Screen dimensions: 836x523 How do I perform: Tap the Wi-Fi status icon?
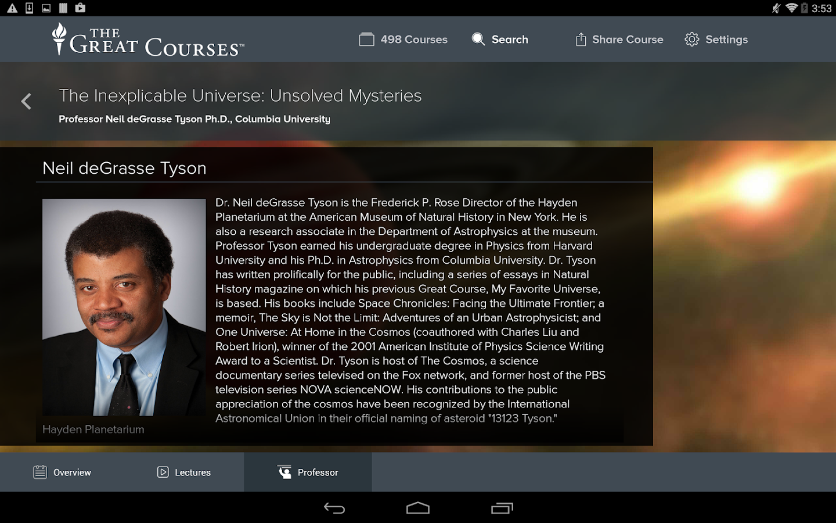click(x=791, y=8)
